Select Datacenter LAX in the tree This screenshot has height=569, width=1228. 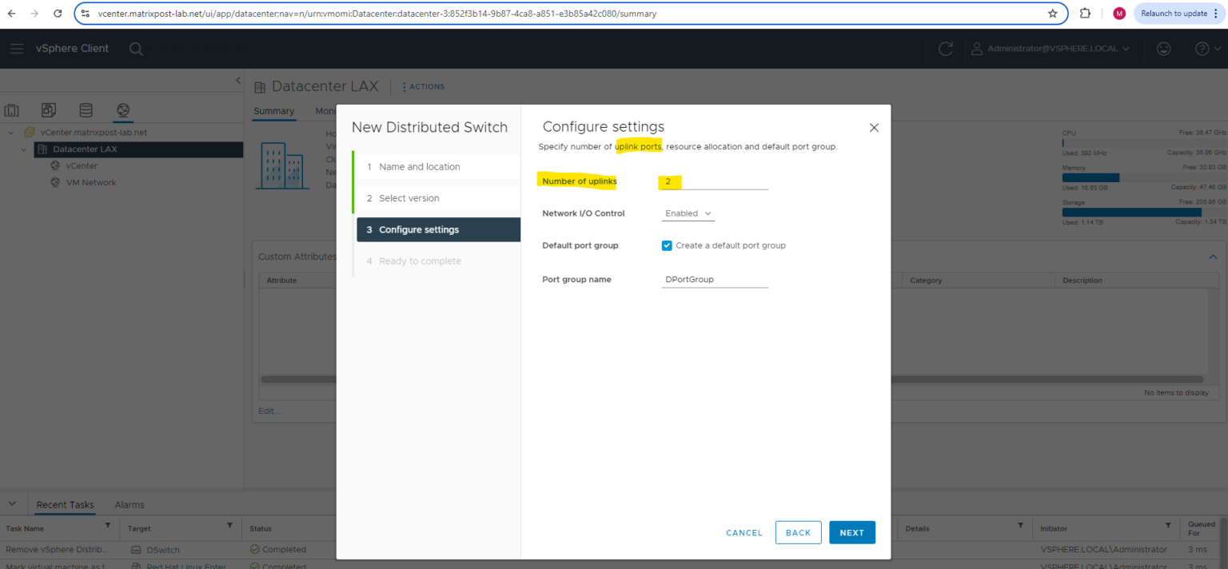(138, 149)
